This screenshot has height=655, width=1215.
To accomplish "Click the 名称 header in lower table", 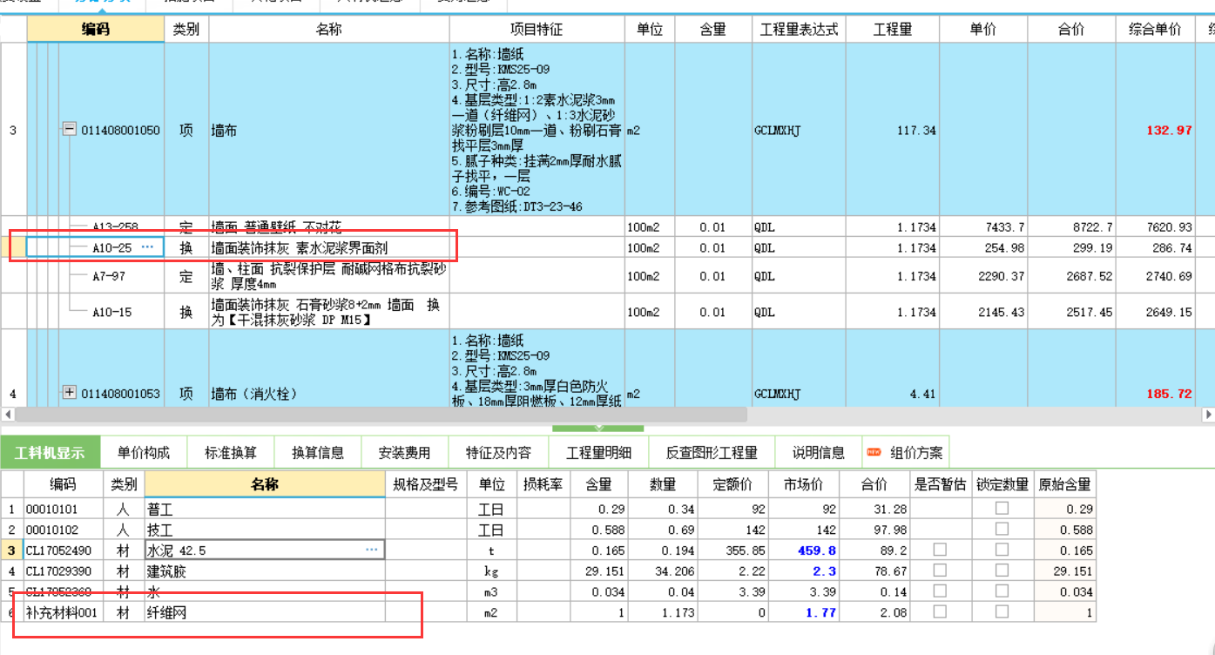I will [x=265, y=483].
